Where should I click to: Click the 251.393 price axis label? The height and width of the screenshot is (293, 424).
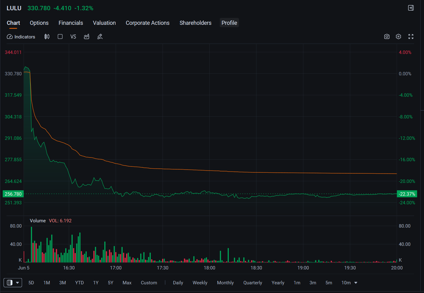13,203
